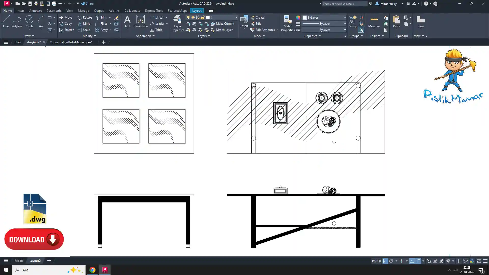
Task: Open the Annotate ribbon tab
Action: (35, 11)
